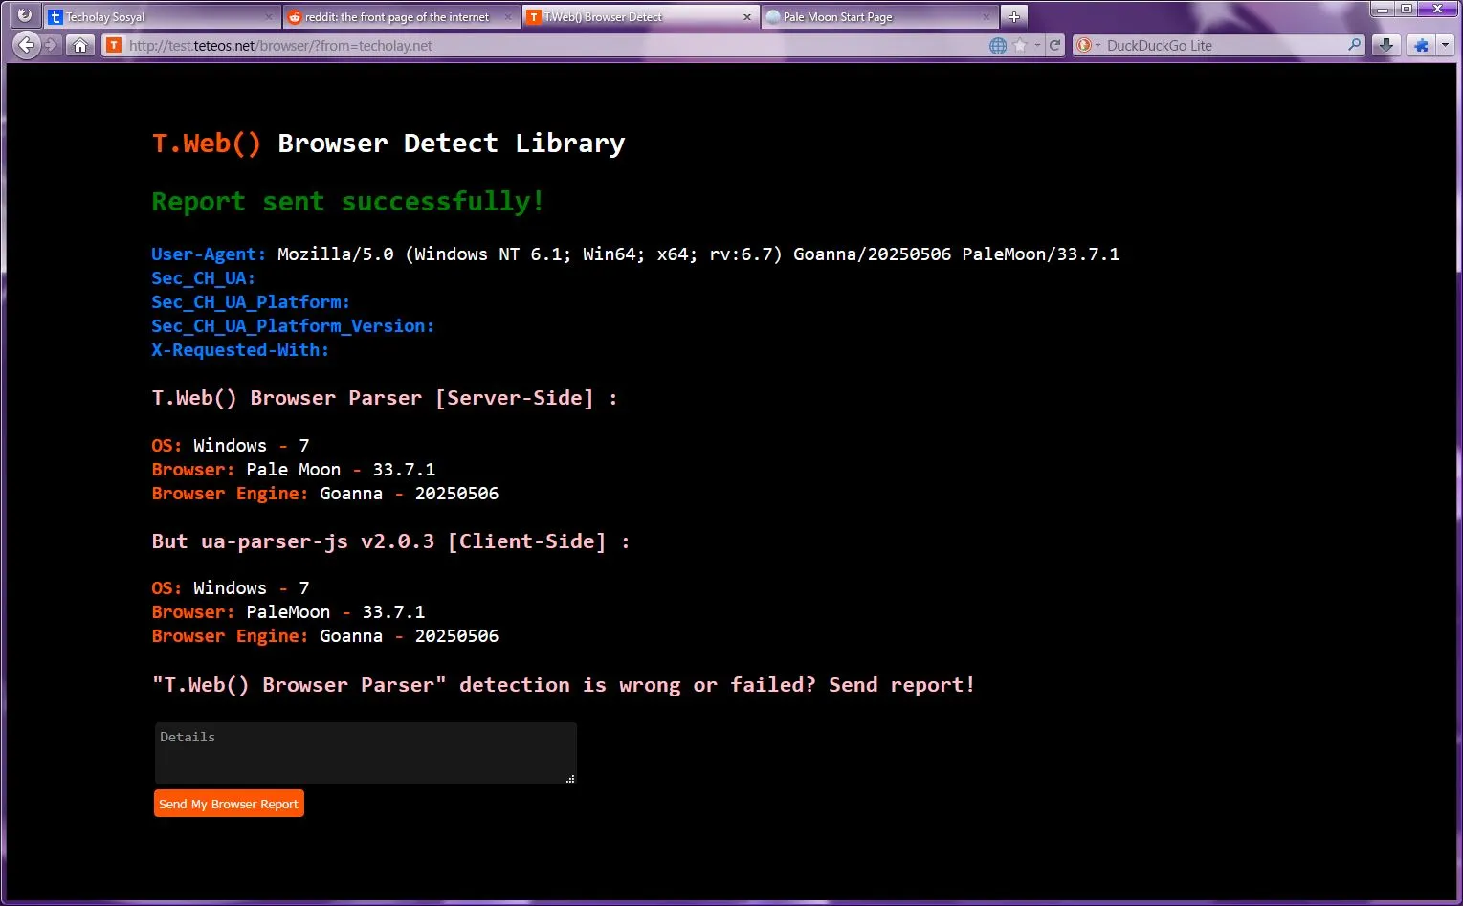This screenshot has height=906, width=1463.
Task: Click the User-Agent label
Action: coord(209,254)
